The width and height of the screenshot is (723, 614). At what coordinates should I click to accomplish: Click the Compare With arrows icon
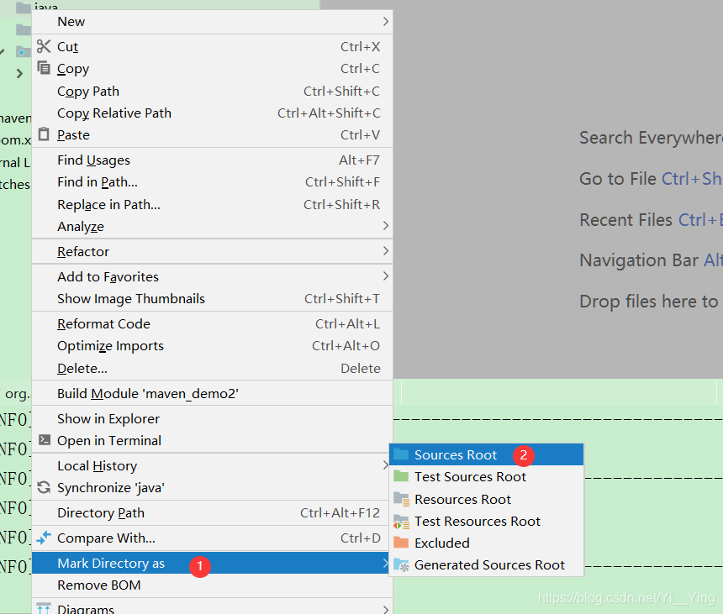44,537
